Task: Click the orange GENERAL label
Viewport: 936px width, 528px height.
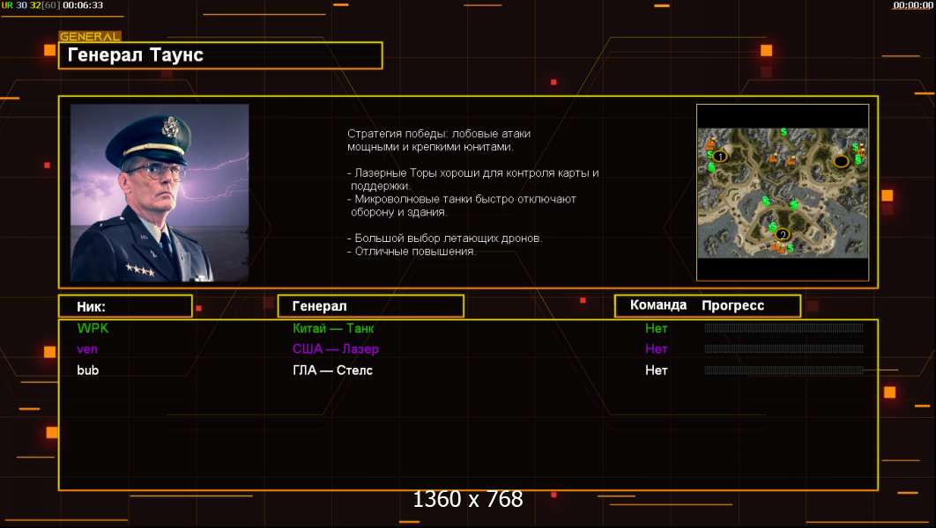Action: tap(90, 36)
